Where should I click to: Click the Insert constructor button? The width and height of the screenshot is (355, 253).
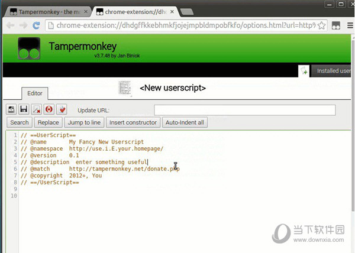tap(133, 122)
